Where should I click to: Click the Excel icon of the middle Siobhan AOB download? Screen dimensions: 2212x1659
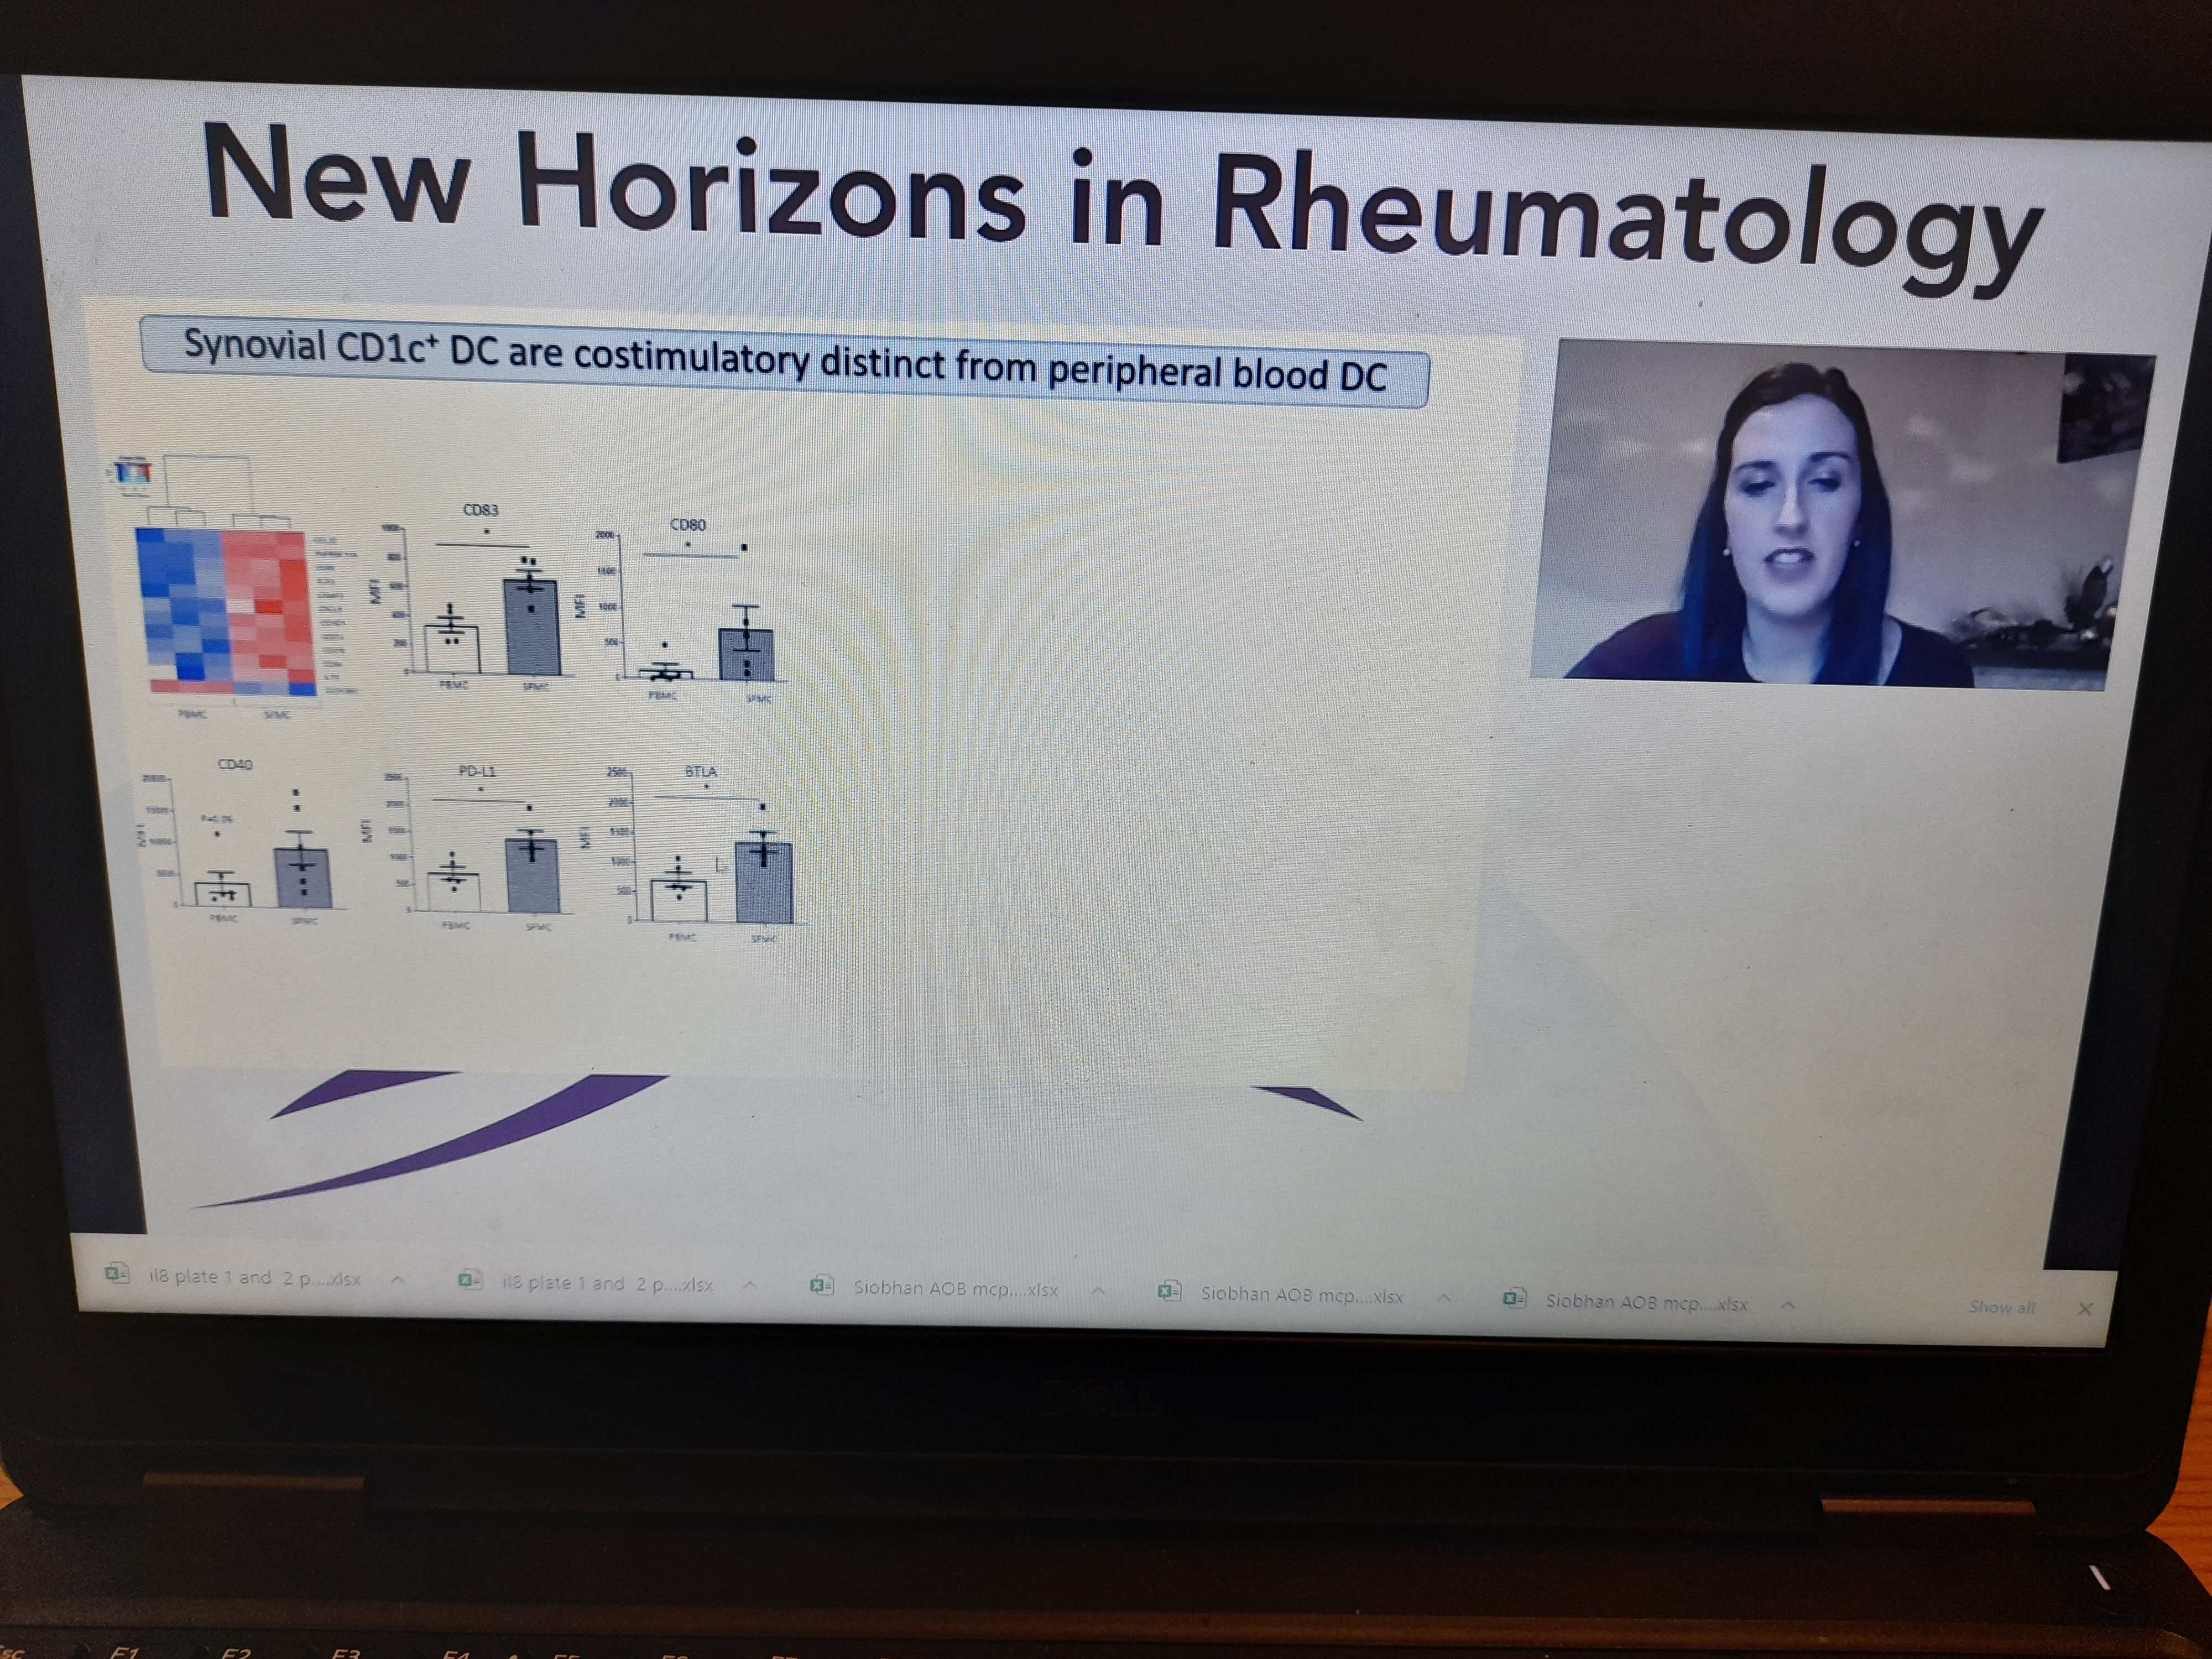tap(1168, 1291)
